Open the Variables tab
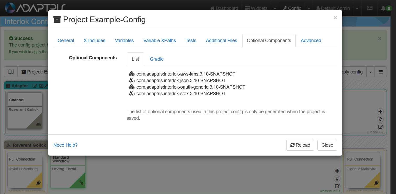The width and height of the screenshot is (396, 194). [124, 41]
